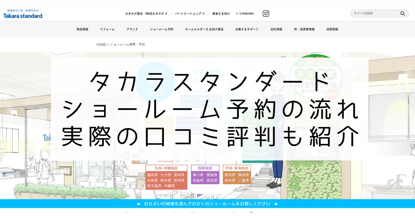Expand the Language dropdown
This screenshot has width=415, height=218.
tap(245, 13)
